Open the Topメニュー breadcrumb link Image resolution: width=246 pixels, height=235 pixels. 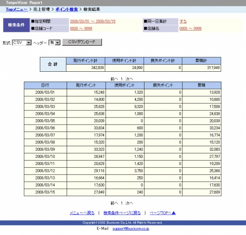pyautogui.click(x=17, y=9)
